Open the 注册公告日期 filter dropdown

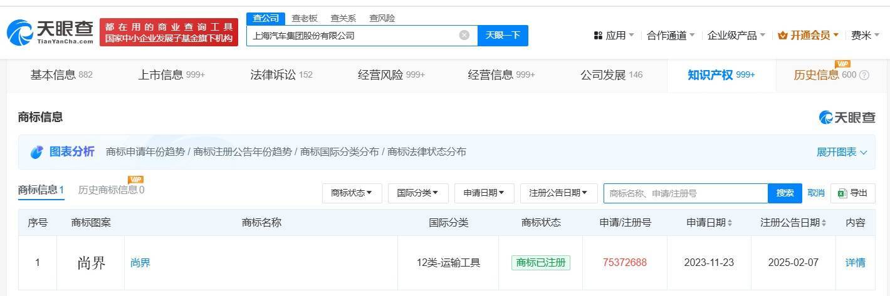point(558,193)
